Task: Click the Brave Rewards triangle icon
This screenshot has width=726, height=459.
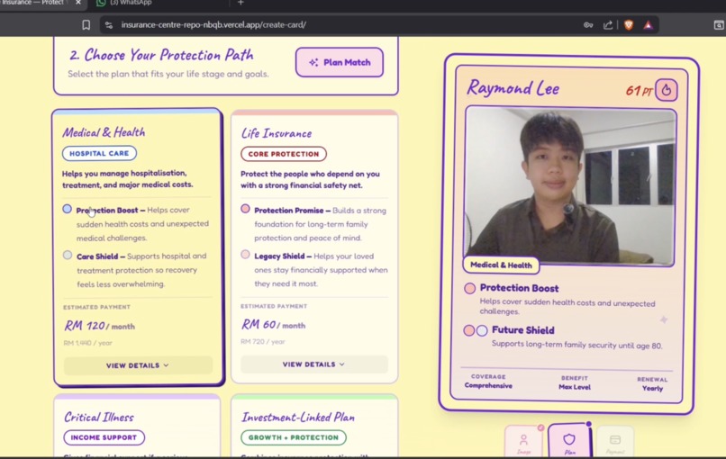Action: [649, 25]
